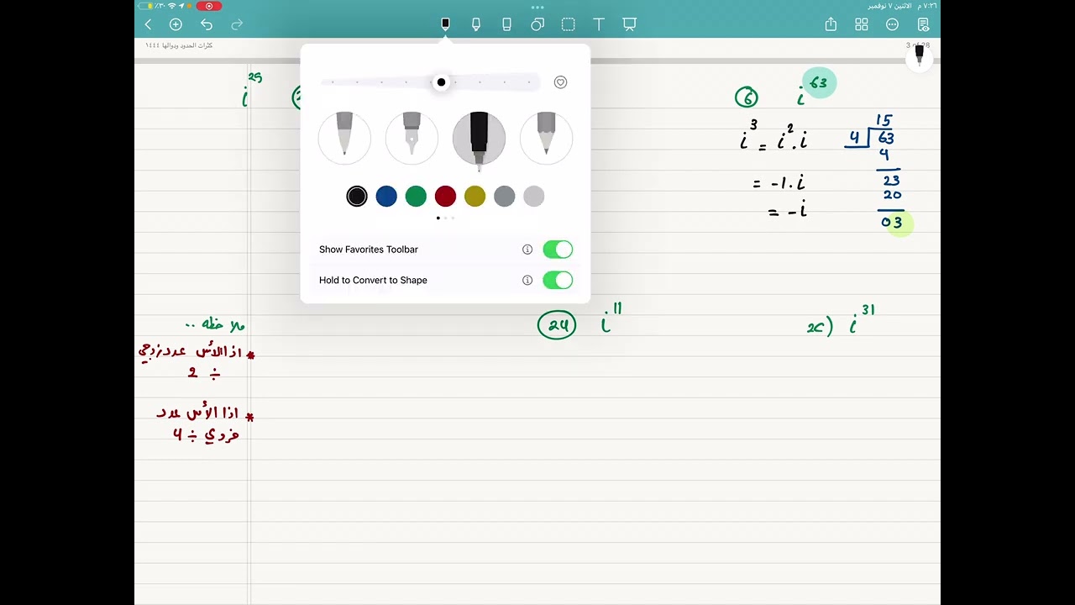
Task: Tap the Arabic note title at top-left
Action: 179,45
